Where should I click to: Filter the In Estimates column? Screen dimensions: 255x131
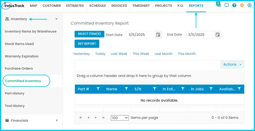(183, 89)
